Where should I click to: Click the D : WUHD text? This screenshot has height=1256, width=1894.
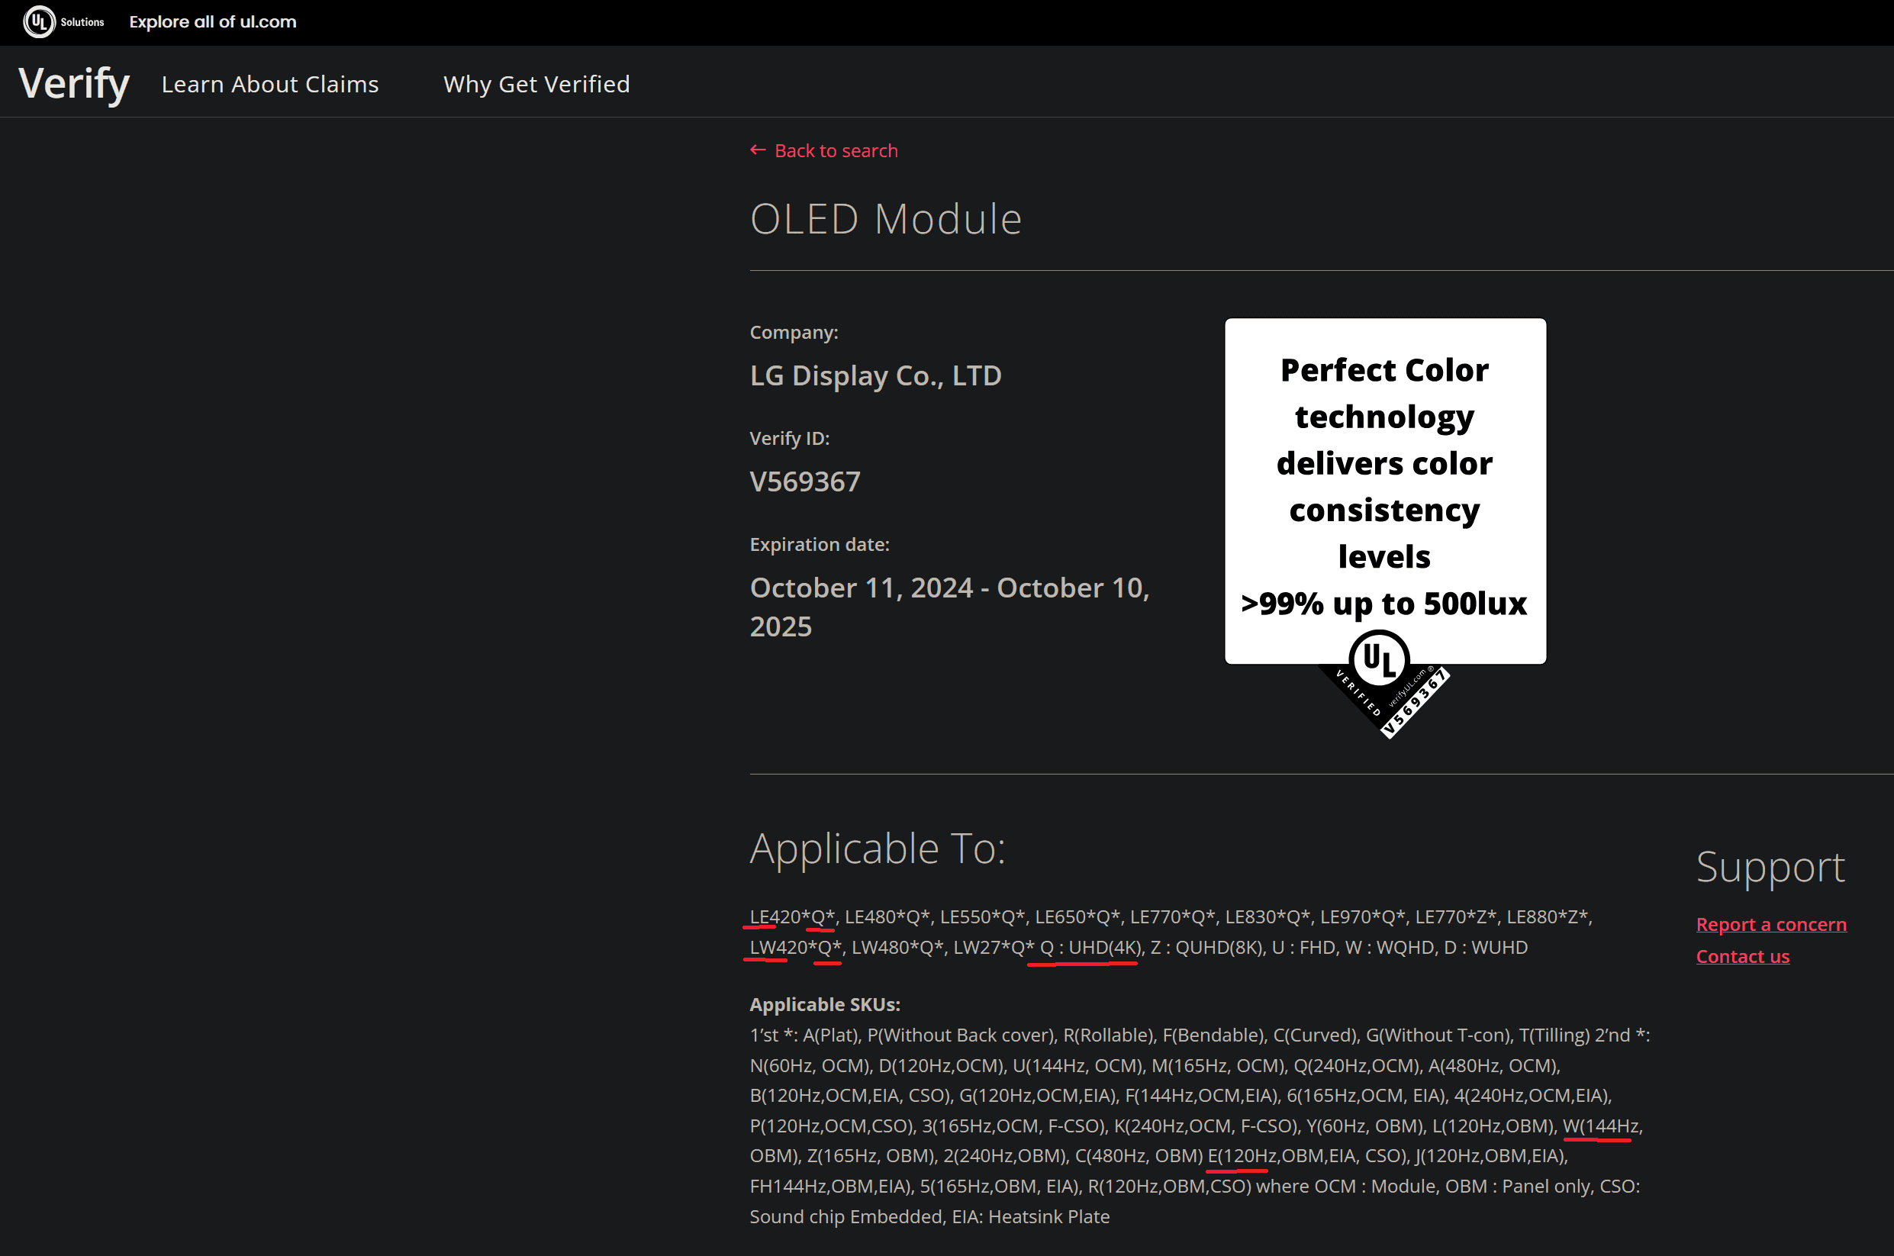1486,947
